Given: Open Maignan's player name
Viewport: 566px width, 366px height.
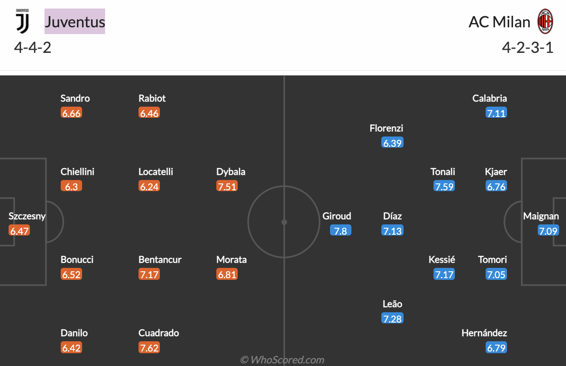Looking at the screenshot, I should 541,216.
